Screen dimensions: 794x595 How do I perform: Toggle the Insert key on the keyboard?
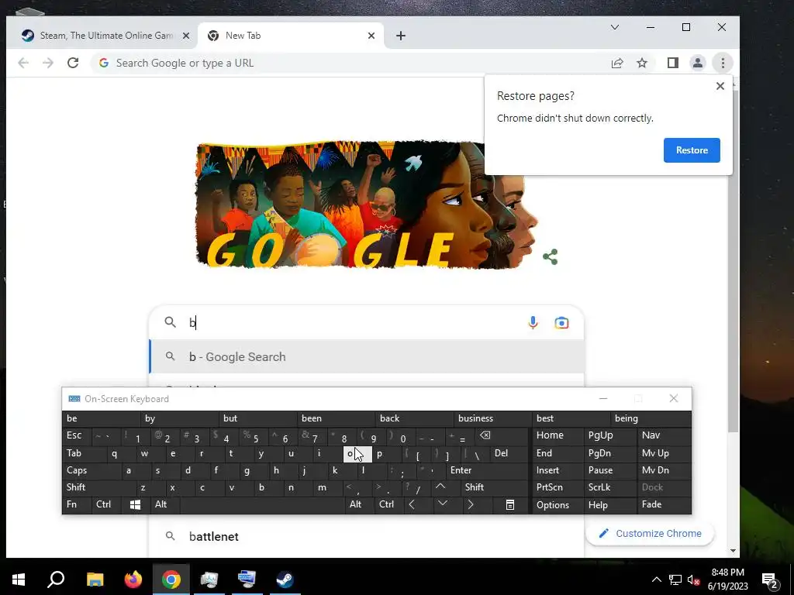pos(557,470)
